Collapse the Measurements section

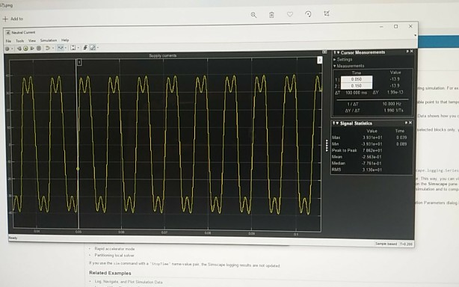tap(348, 66)
